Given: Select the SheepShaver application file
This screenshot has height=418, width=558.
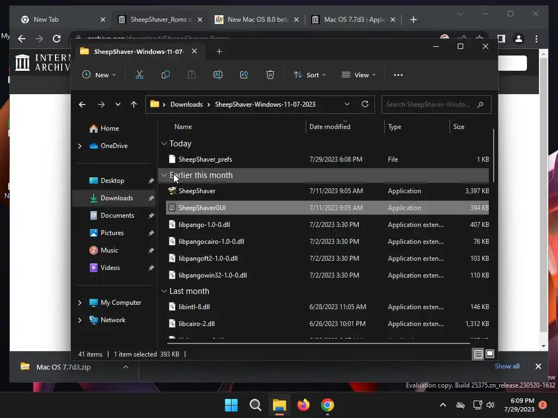Looking at the screenshot, I should click(x=327, y=191).
